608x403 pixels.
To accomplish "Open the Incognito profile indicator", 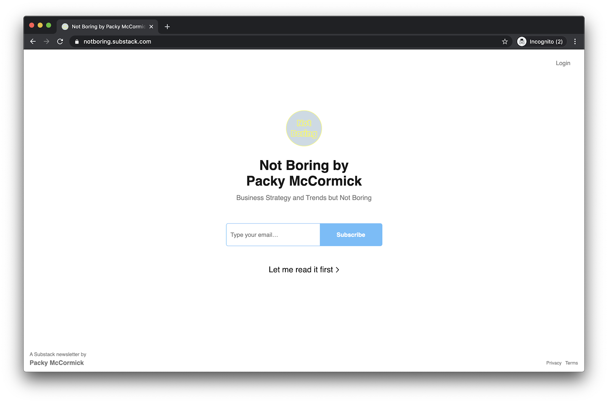I will pos(541,41).
